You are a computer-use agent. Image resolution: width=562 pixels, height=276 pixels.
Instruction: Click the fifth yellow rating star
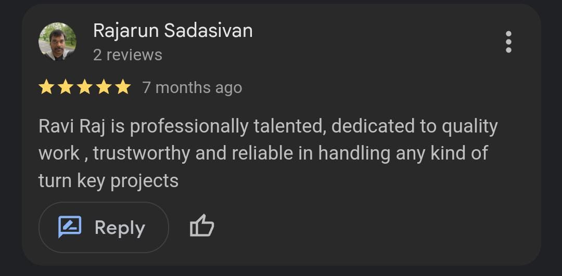pos(123,87)
